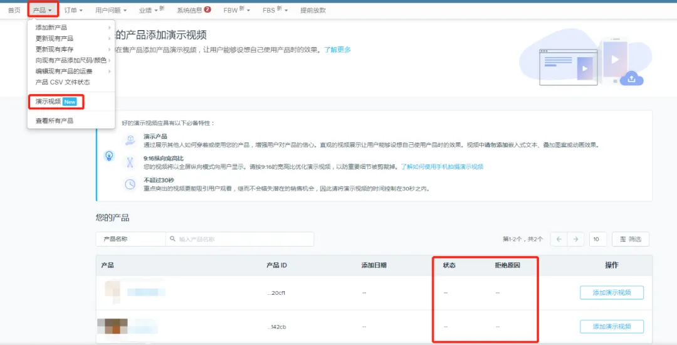Go to previous page arrow
677x345 pixels.
[x=559, y=239]
